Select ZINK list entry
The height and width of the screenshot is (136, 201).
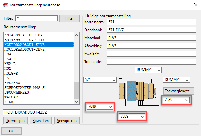(x=39, y=102)
